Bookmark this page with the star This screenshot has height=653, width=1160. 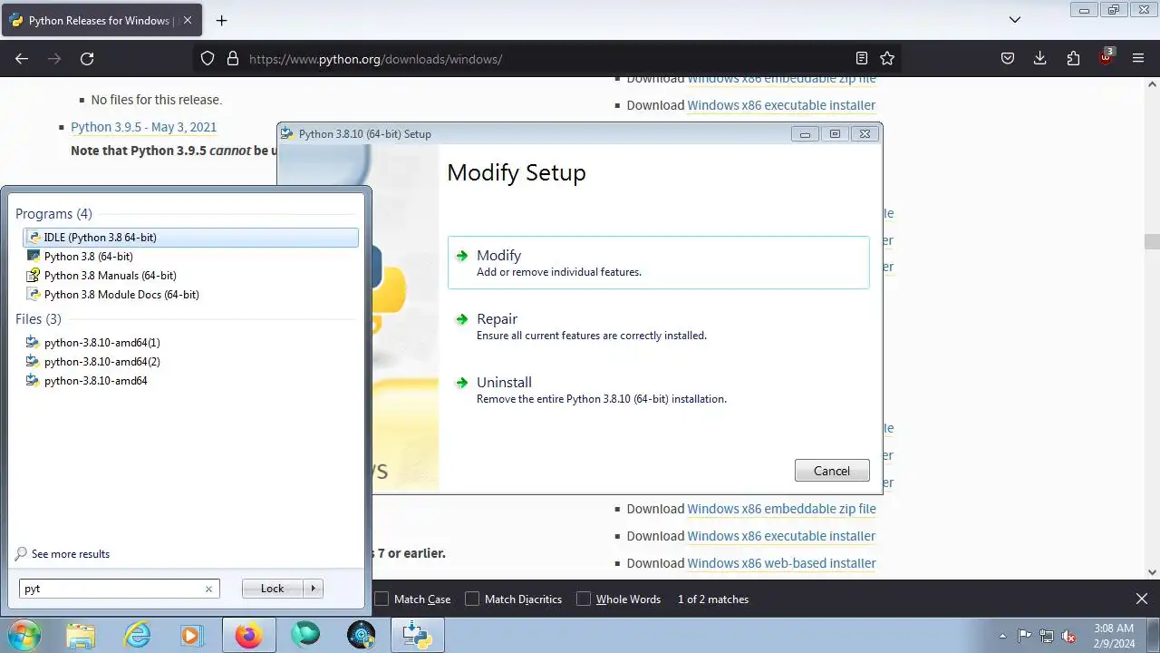point(887,58)
